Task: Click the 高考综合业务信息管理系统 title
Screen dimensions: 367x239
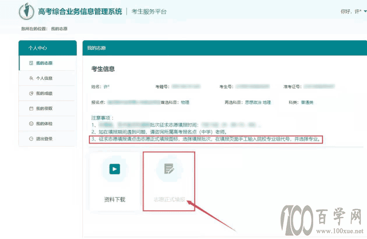Action: (80, 12)
